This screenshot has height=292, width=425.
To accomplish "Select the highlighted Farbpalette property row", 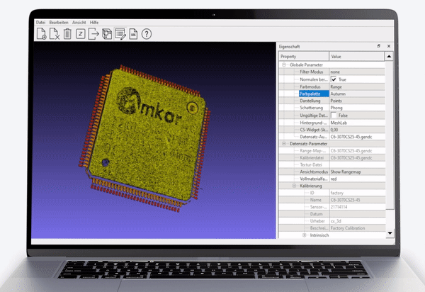I will click(x=314, y=94).
